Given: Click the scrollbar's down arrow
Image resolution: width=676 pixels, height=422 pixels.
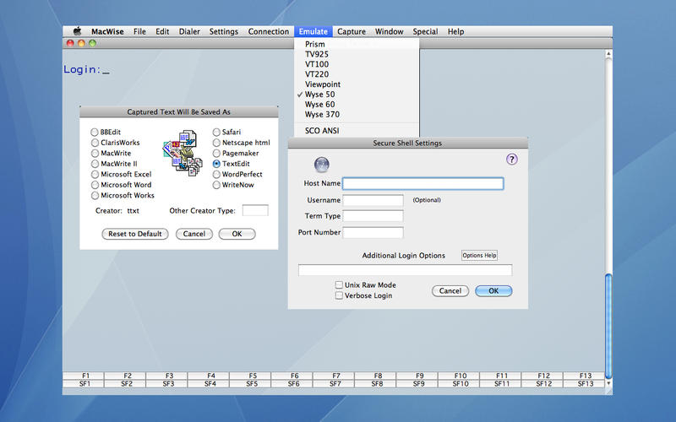Looking at the screenshot, I should [608, 383].
